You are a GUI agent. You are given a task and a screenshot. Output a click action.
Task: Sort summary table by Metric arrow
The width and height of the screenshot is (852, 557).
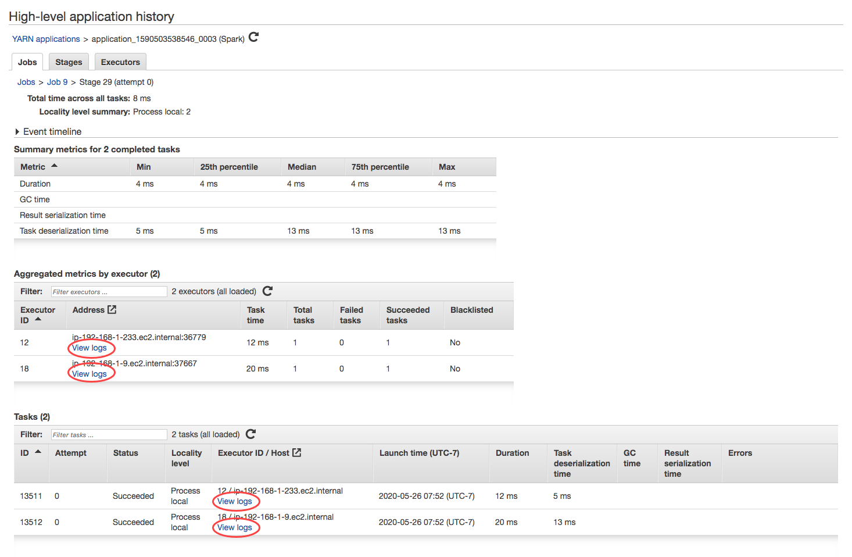coord(54,166)
